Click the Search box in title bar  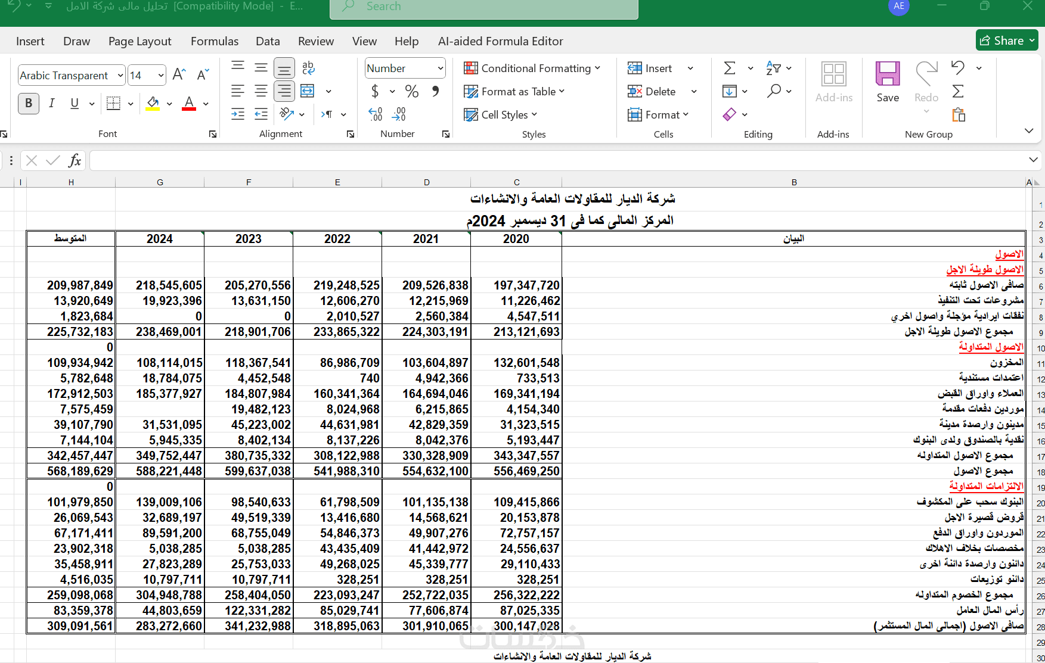tap(483, 7)
